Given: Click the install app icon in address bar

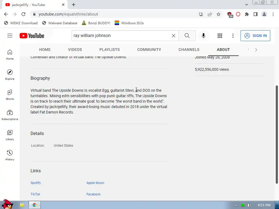Looking at the screenshot, I should (201, 14).
